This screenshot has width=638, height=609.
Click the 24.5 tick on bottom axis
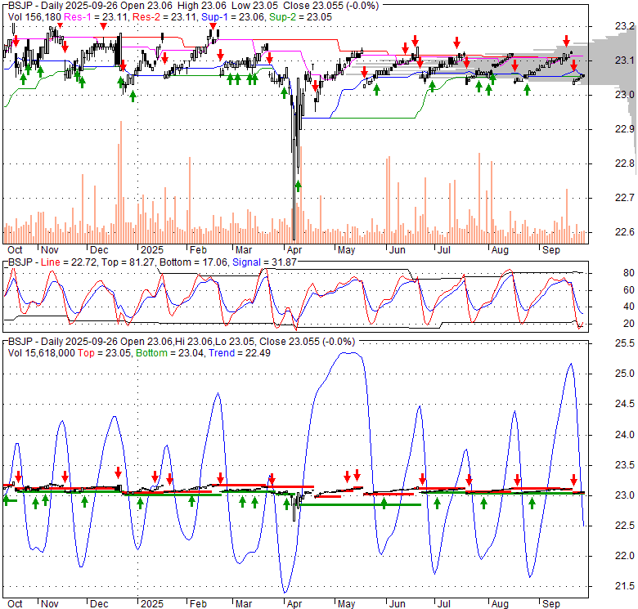(625, 404)
